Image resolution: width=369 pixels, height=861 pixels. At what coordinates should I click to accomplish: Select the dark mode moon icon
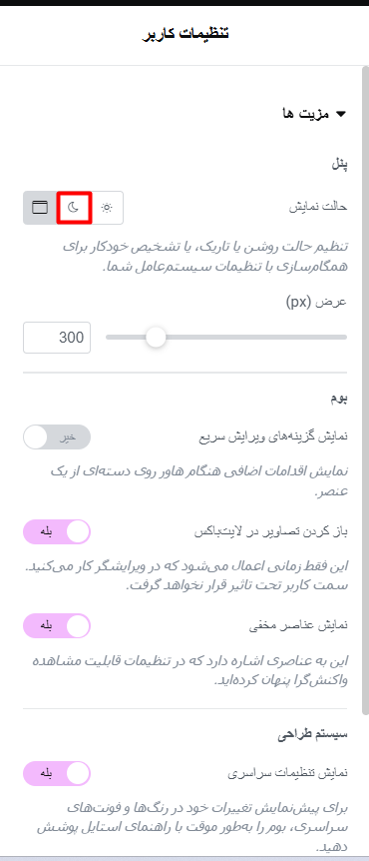pos(74,208)
